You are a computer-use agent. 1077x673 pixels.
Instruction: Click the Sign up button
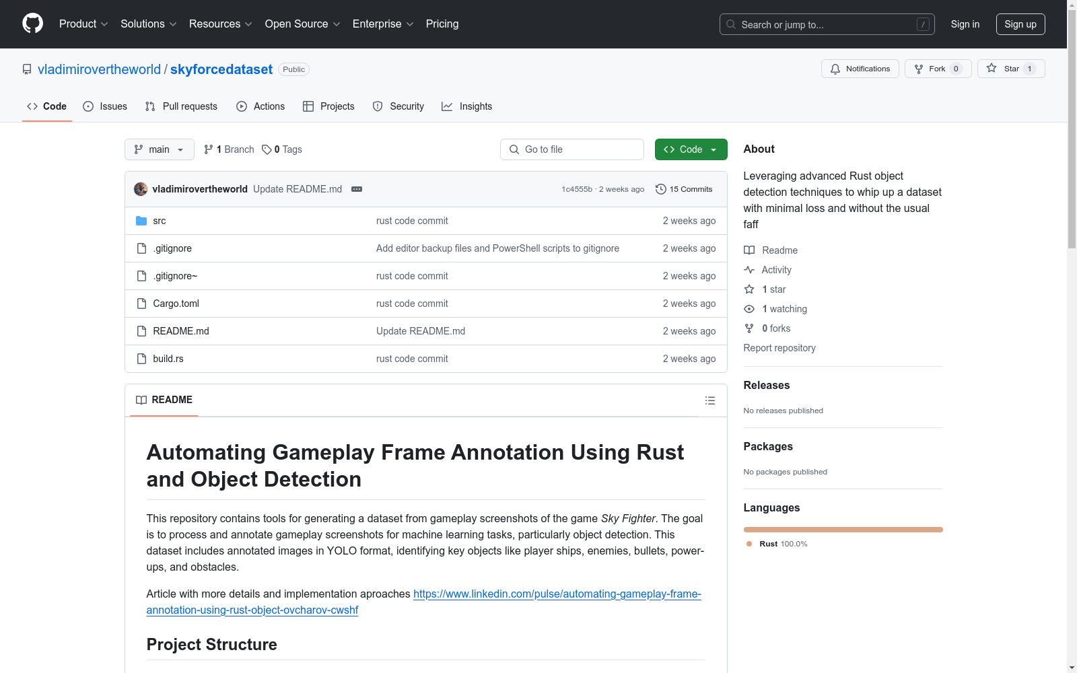(1020, 24)
